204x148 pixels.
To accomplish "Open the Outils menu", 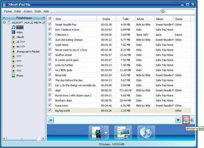I will coord(38,11).
